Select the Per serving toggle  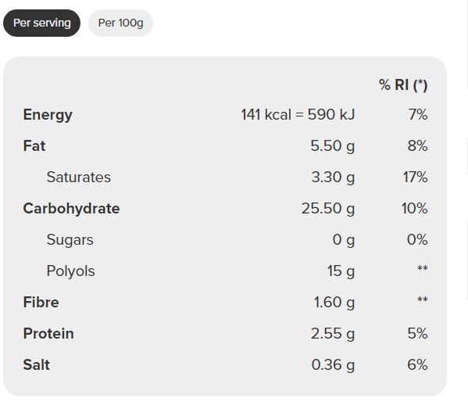(41, 23)
